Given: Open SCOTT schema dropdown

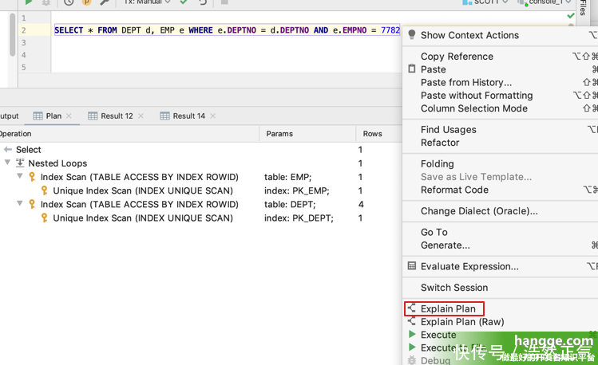Looking at the screenshot, I should pos(485,2).
